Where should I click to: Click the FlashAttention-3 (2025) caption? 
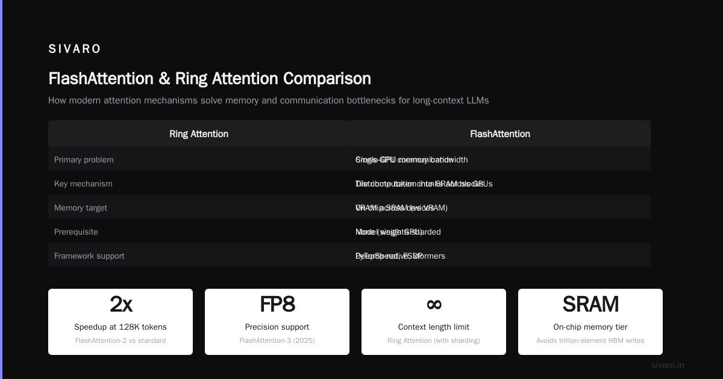(277, 340)
